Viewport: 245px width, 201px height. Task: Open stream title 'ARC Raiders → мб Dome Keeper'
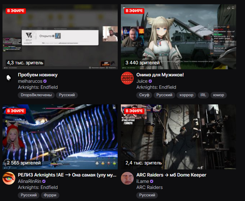171,175
